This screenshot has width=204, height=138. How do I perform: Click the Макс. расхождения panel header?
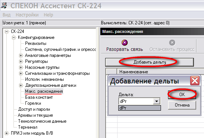tap(152, 31)
